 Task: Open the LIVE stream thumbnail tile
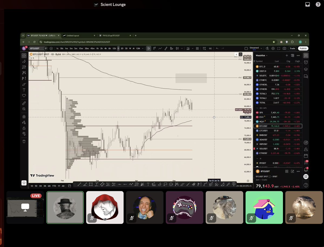[25, 207]
